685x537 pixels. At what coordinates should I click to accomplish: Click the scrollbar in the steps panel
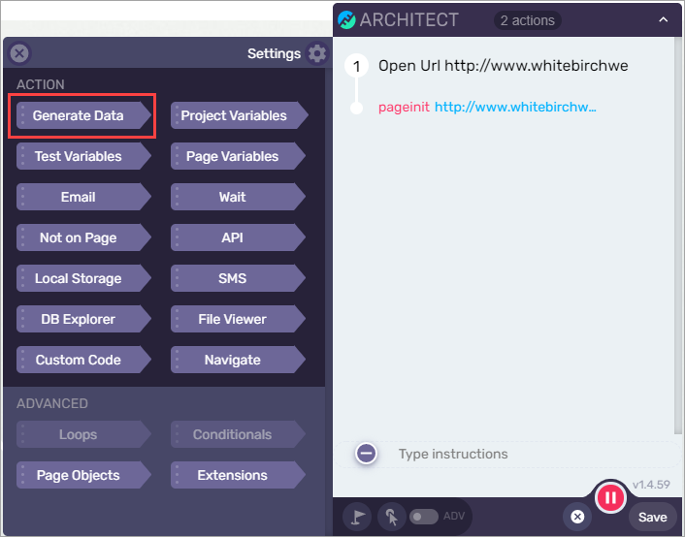(679, 236)
